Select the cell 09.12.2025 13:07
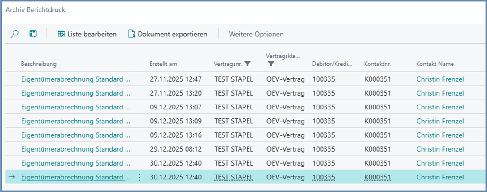The width and height of the screenshot is (487, 192). coord(175,107)
